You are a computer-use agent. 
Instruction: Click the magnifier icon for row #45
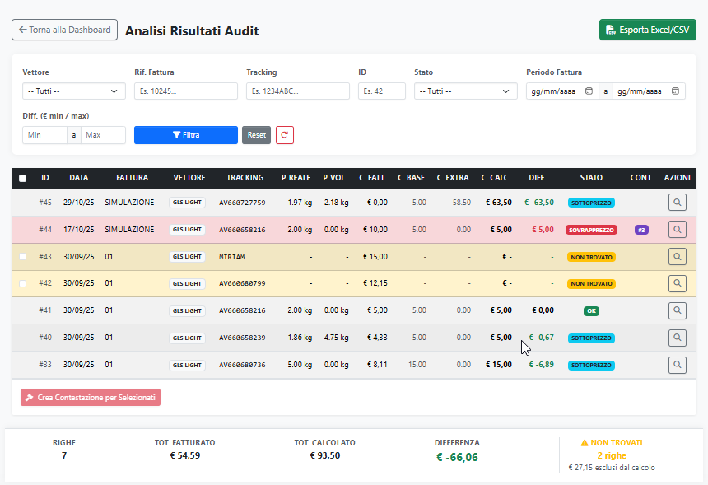pos(678,202)
